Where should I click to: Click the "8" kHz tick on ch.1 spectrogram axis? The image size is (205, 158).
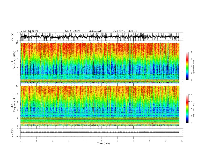tap(18, 51)
